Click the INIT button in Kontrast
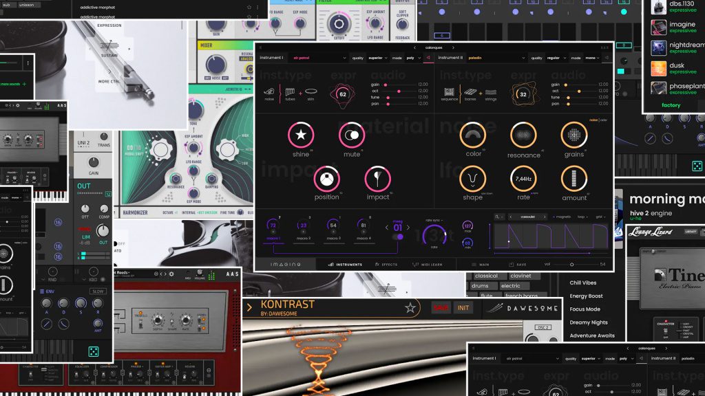 463,308
